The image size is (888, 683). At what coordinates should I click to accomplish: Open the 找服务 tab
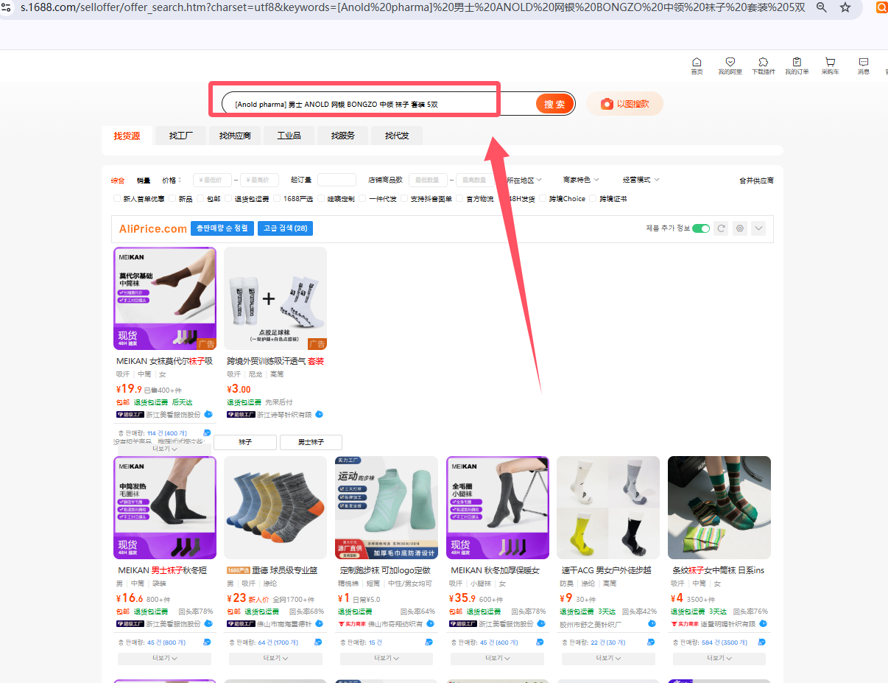point(342,136)
